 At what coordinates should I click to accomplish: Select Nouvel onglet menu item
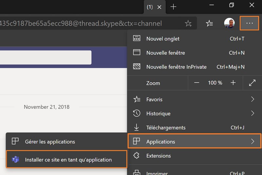[x=163, y=39]
